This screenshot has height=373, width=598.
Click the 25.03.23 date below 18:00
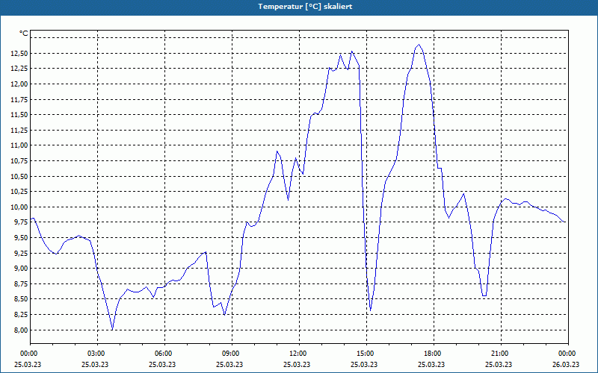point(431,364)
